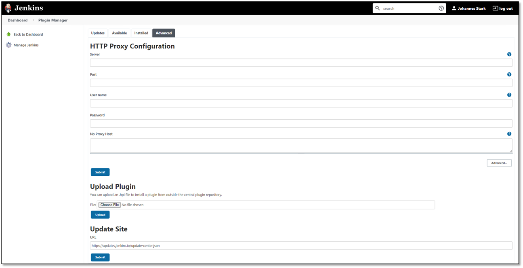Image resolution: width=523 pixels, height=268 pixels.
Task: Switch to the Updates tab
Action: tap(98, 33)
